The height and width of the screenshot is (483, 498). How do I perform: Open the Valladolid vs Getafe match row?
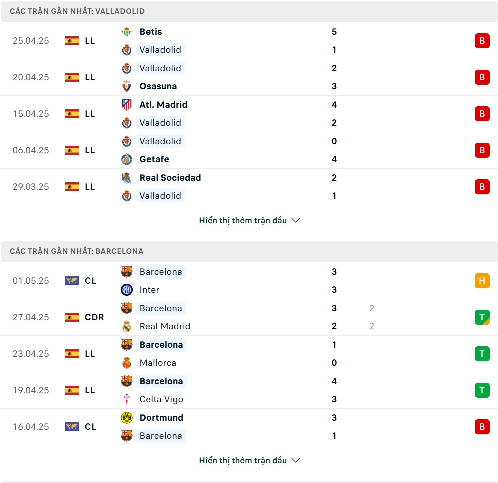point(249,150)
